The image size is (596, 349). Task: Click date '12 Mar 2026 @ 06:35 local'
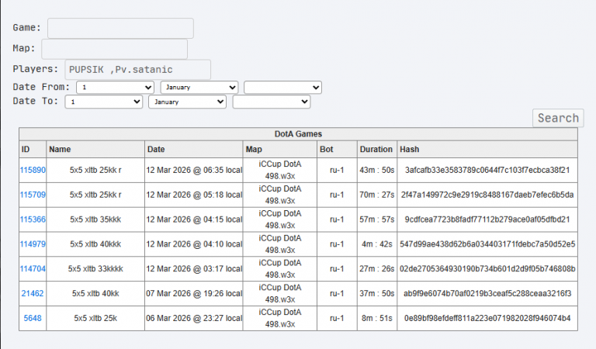click(194, 170)
